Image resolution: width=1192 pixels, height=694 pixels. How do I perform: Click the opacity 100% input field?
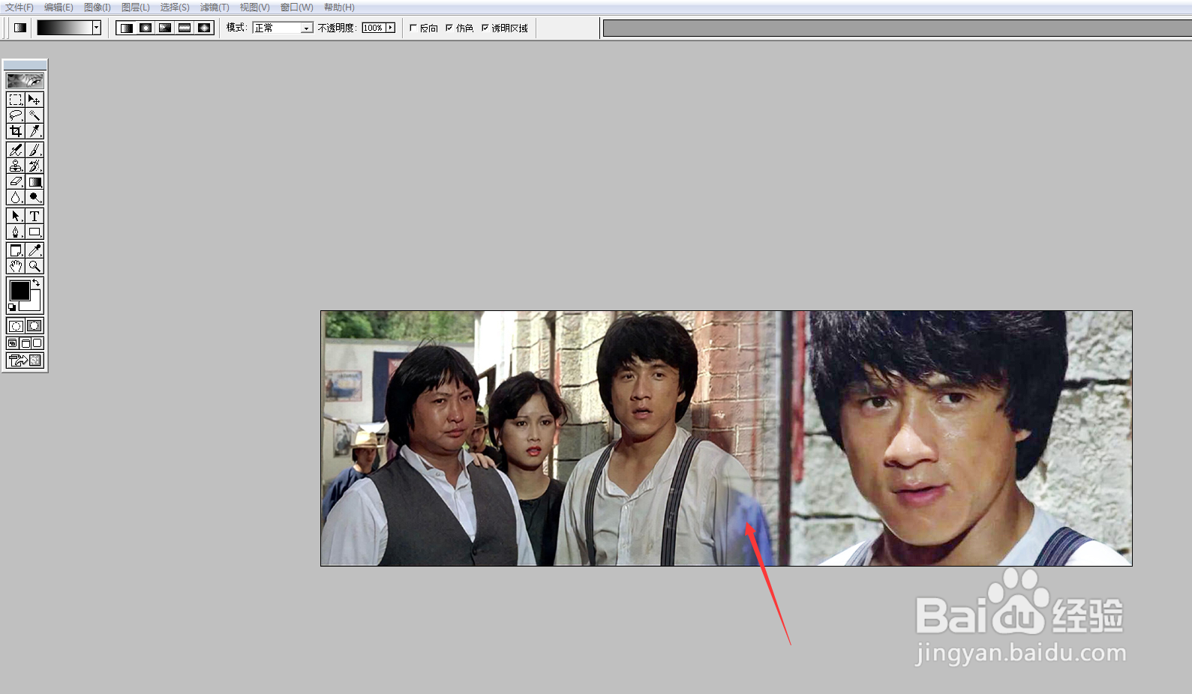tap(373, 28)
